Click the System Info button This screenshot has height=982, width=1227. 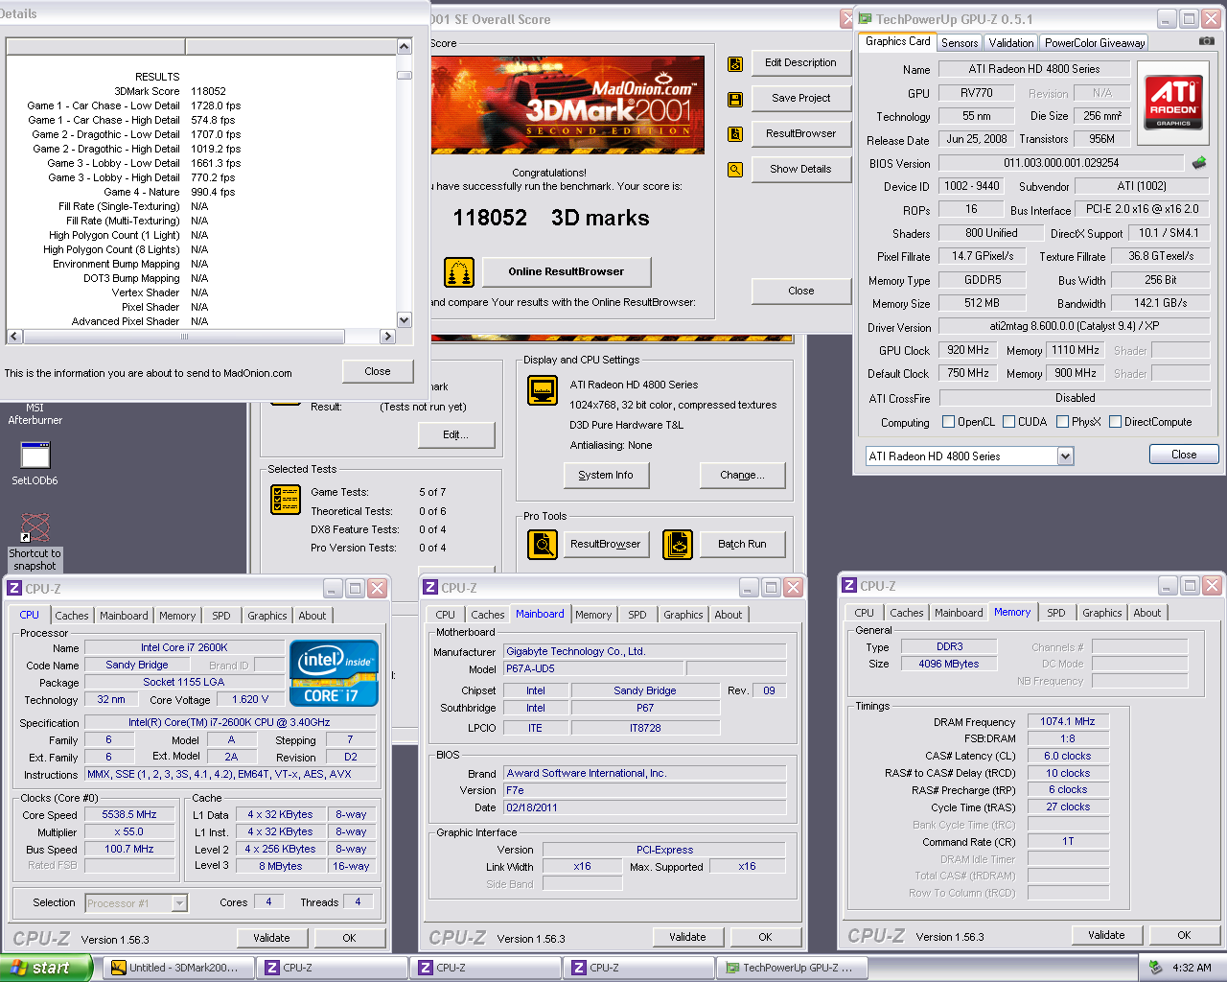pos(606,476)
